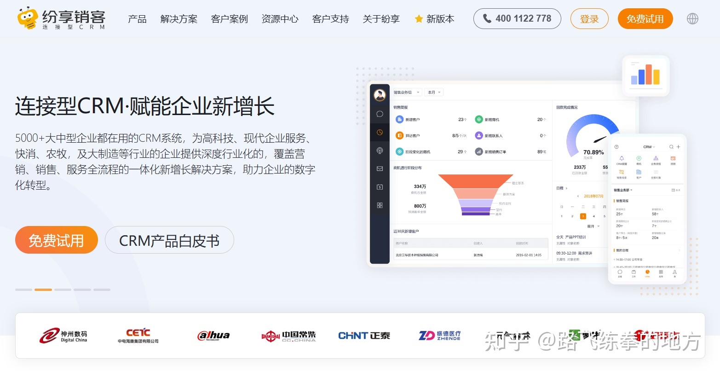Click the 神州数码 Digital China logo
The width and height of the screenshot is (720, 371).
coord(63,336)
